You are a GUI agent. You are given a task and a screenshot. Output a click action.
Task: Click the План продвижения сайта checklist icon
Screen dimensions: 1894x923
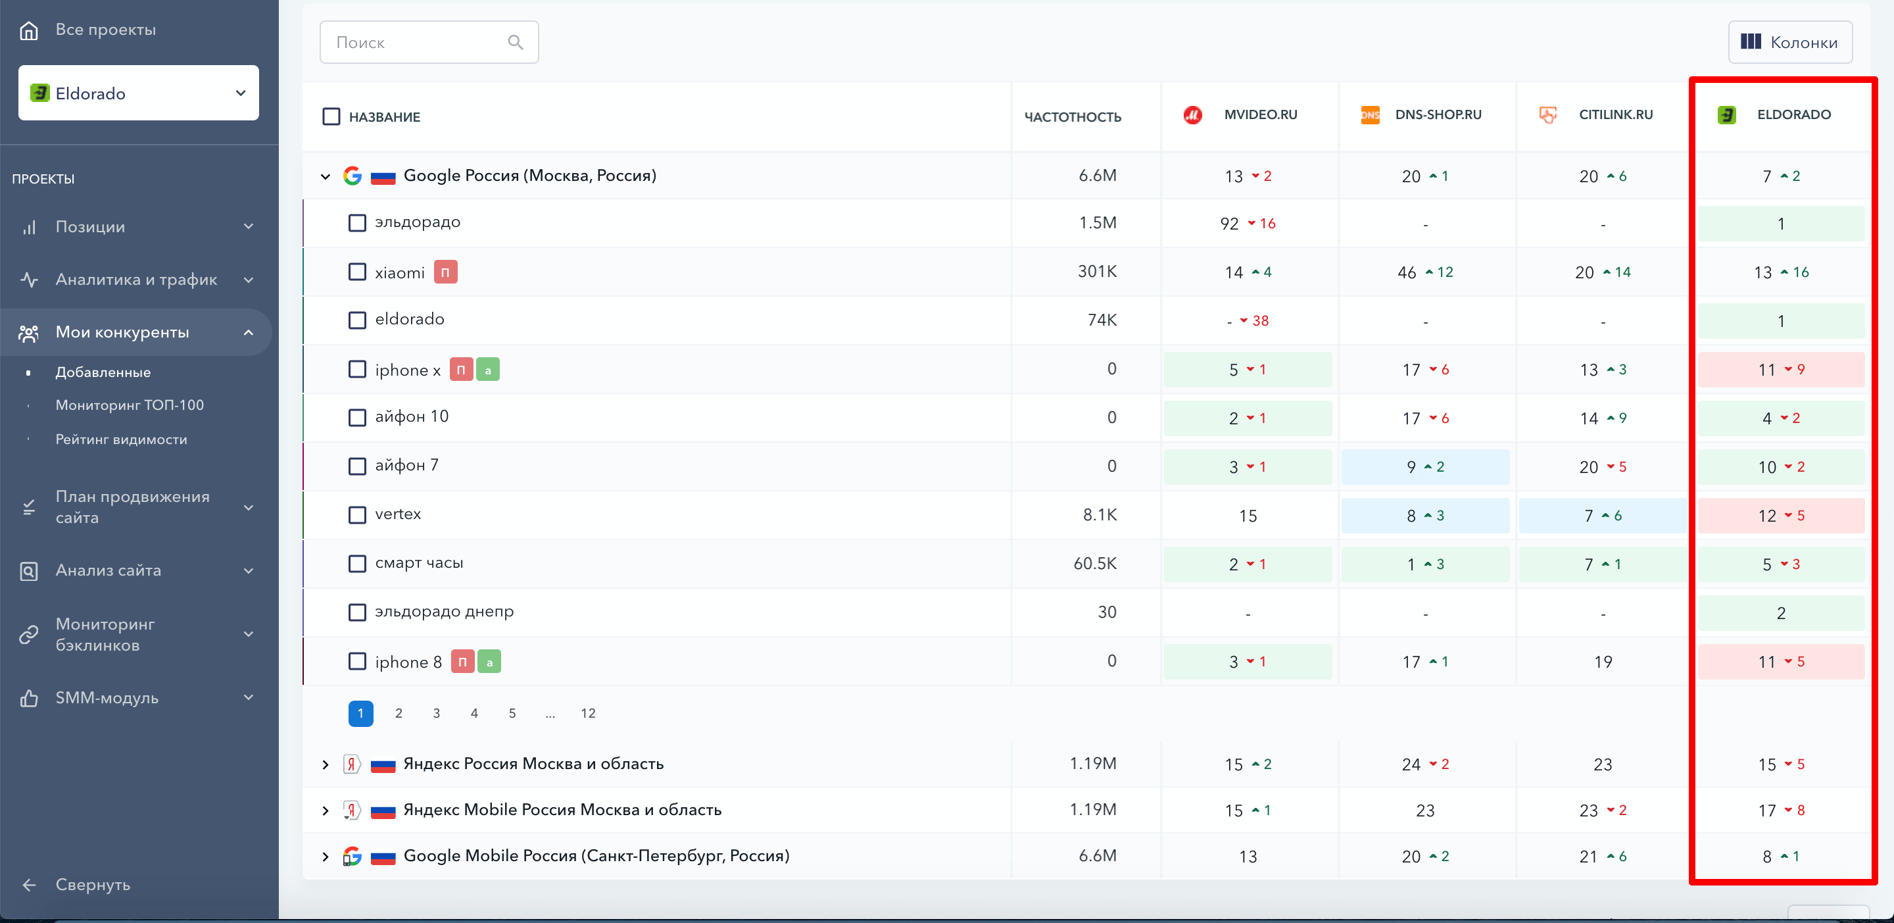coord(29,507)
